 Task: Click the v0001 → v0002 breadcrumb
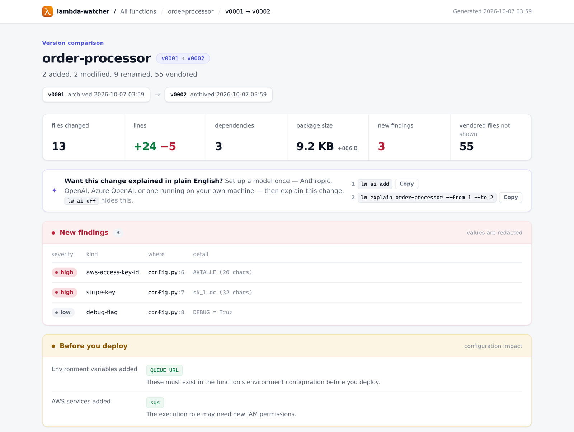coord(248,11)
